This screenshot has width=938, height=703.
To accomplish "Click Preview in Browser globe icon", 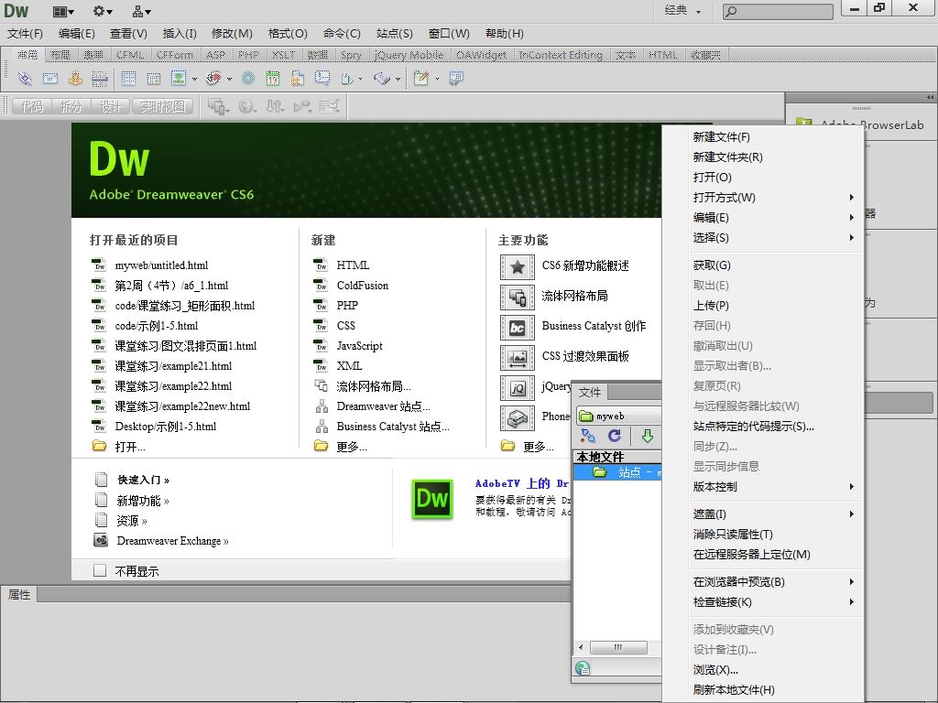I will [246, 106].
